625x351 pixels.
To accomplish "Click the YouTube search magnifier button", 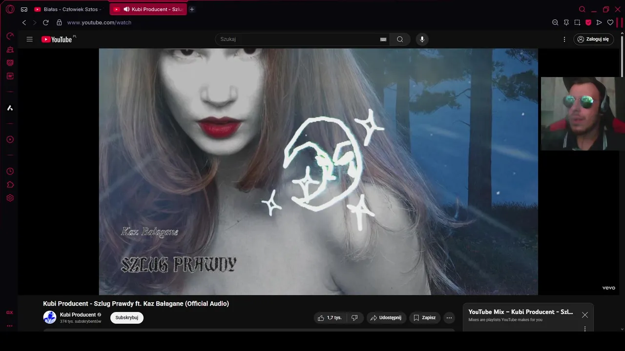I will [400, 39].
